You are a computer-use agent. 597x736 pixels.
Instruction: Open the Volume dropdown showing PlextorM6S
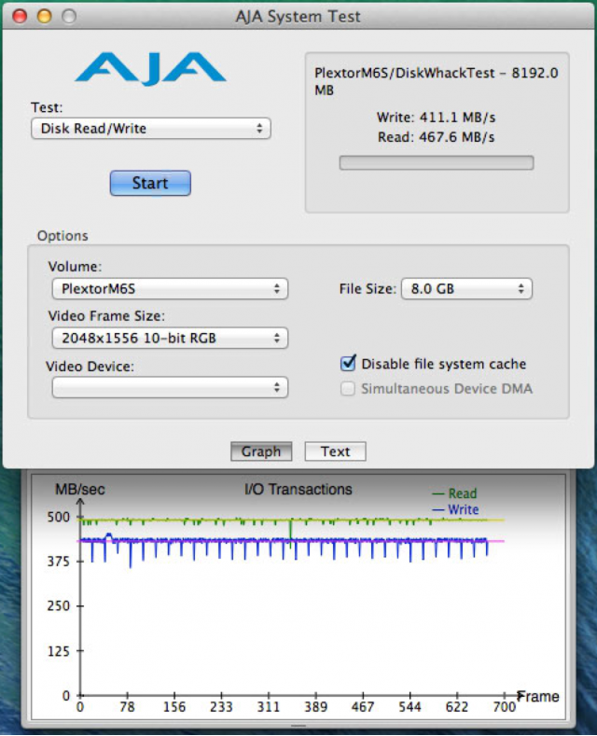pyautogui.click(x=170, y=288)
